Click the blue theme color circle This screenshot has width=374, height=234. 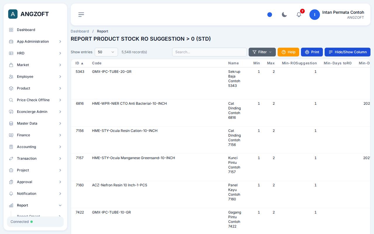(270, 15)
